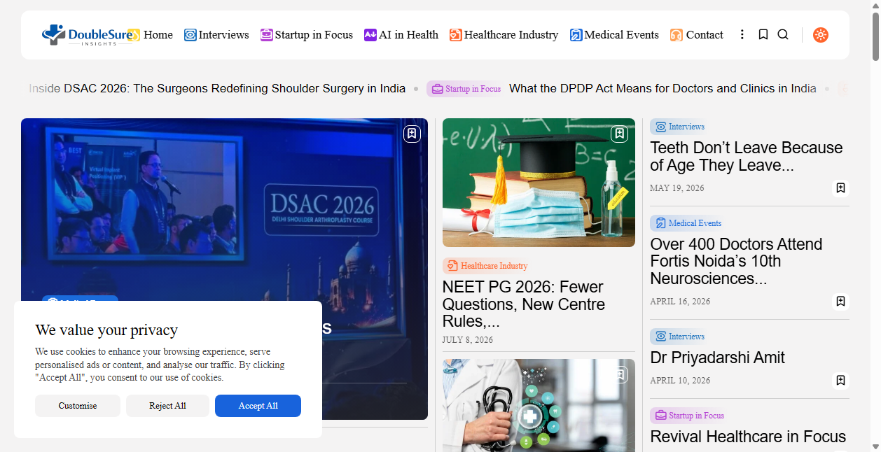Image resolution: width=881 pixels, height=452 pixels.
Task: Open Healthcare Industry nav item
Action: point(504,35)
